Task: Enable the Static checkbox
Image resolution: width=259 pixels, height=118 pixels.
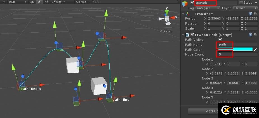Action: [x=241, y=3]
